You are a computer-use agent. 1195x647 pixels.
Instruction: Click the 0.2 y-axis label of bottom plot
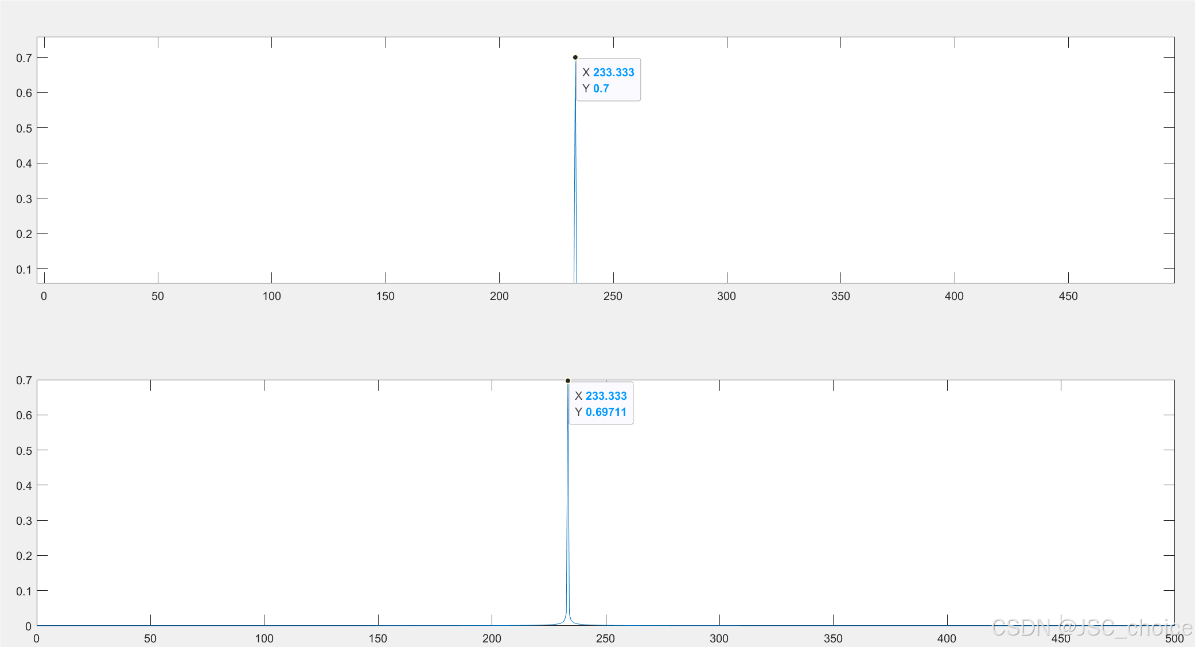(24, 556)
